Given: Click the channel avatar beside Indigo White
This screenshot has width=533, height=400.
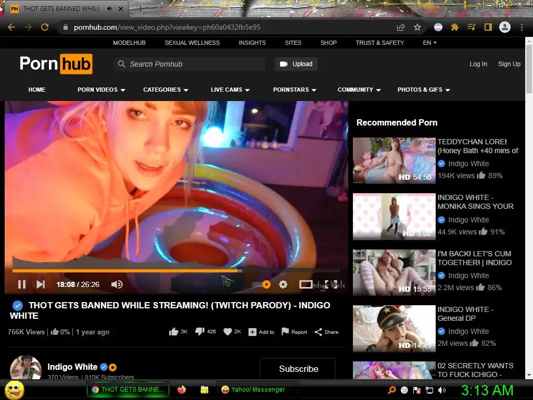Looking at the screenshot, I should click(26, 367).
